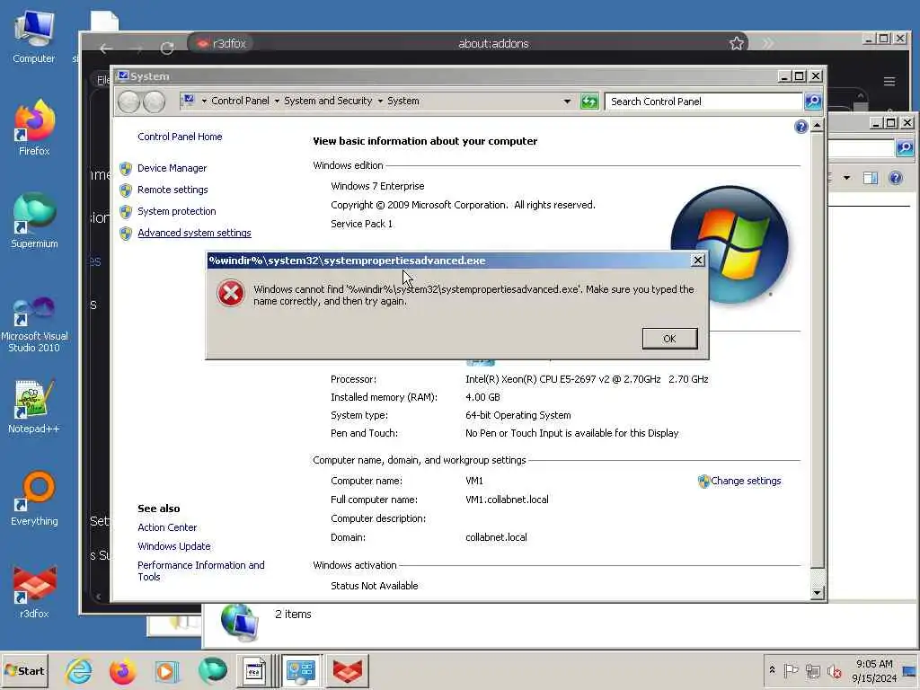Select System and Security breadcrumb
920x690 pixels.
click(x=328, y=101)
